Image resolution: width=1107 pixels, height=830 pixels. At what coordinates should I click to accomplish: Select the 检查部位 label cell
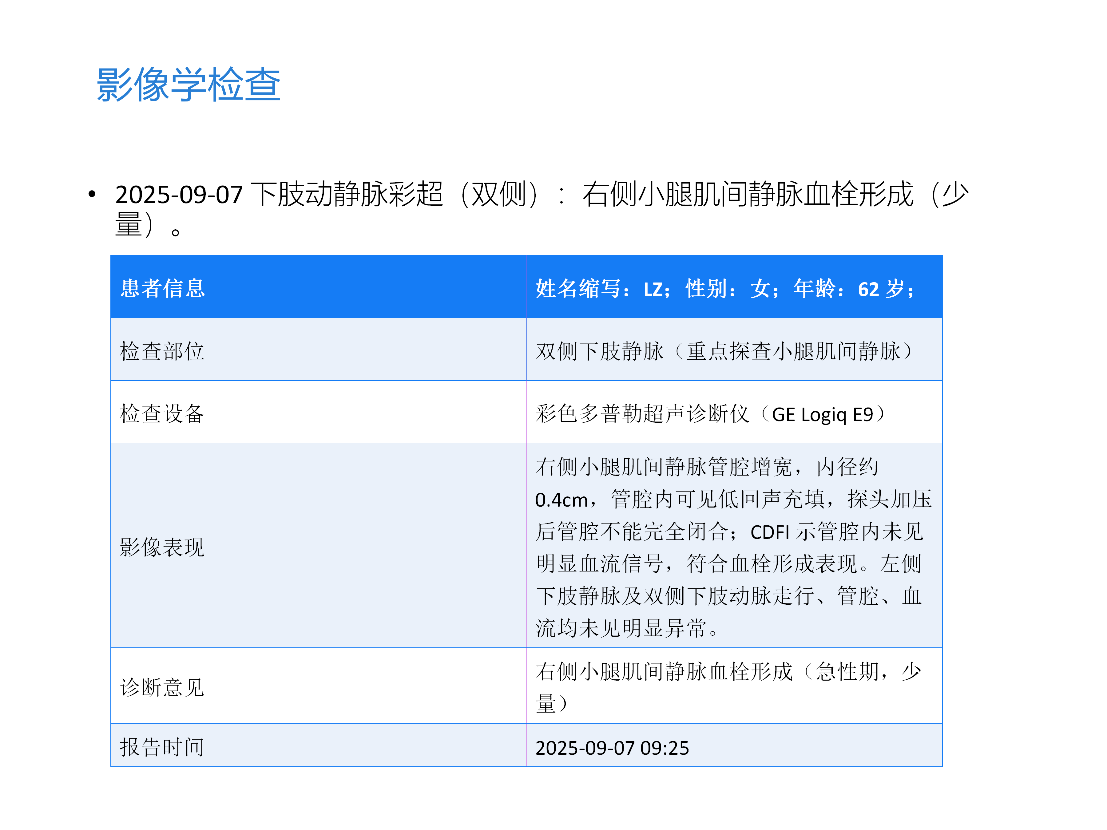[162, 351]
